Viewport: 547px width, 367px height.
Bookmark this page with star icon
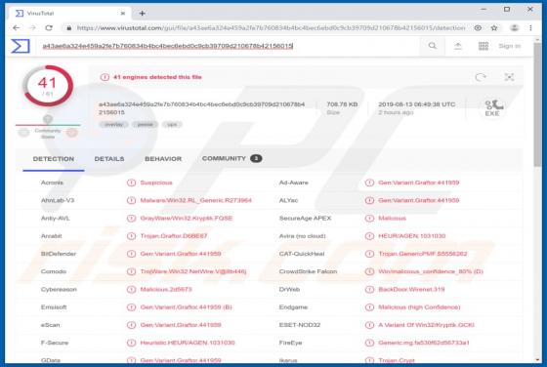(x=494, y=28)
